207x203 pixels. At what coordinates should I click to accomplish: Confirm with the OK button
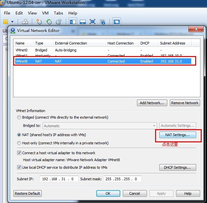[108, 193]
